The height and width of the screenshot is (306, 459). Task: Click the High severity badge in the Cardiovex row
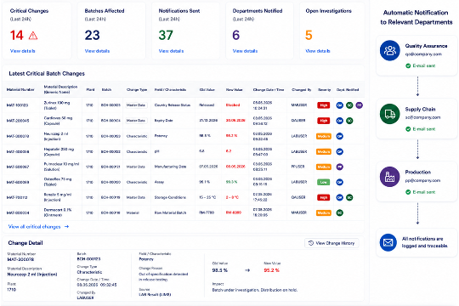coord(324,121)
